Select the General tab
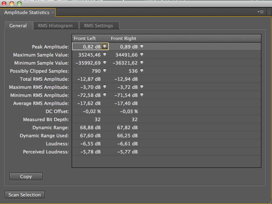The width and height of the screenshot is (272, 204). 18,25
